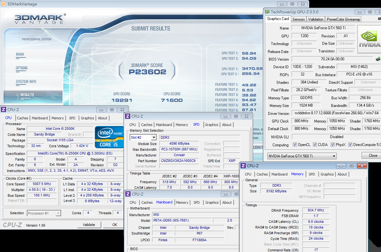This screenshot has height=252, width=381.
Task: Open the Sensors tab in GPU-Z
Action: (298, 19)
